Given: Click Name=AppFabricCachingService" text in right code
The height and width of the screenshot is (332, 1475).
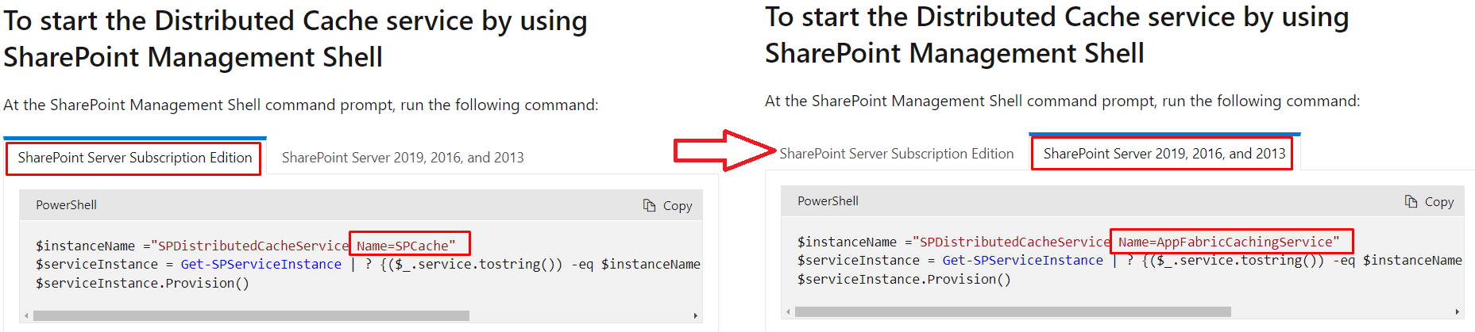Looking at the screenshot, I should pos(1229,242).
